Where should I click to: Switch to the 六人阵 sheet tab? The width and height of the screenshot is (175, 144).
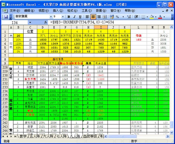[48, 136]
